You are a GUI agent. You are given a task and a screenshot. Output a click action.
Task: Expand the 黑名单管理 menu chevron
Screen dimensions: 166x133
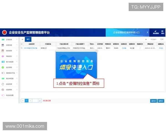pos(17,78)
